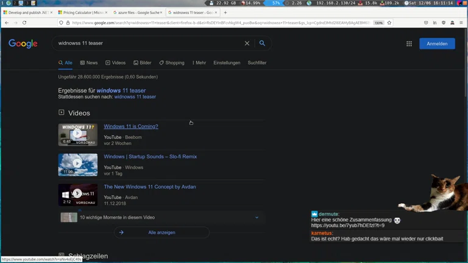Select the 'Videos' results tab
Screen dimensions: 468x263
click(116, 63)
